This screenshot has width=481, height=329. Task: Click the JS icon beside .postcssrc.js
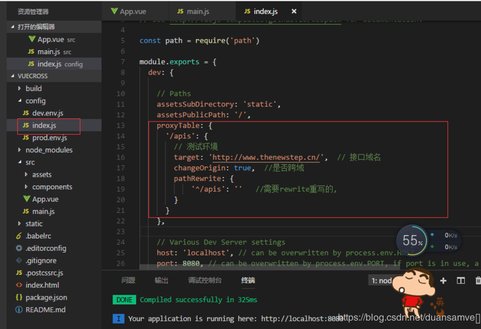[x=19, y=272]
